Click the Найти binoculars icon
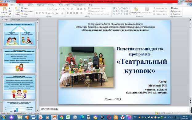The width and height of the screenshot is (192, 120). (172, 8)
